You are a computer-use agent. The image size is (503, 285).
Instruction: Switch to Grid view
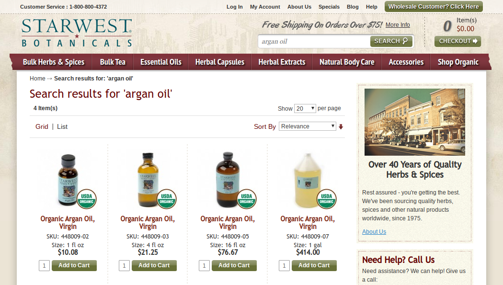(42, 126)
